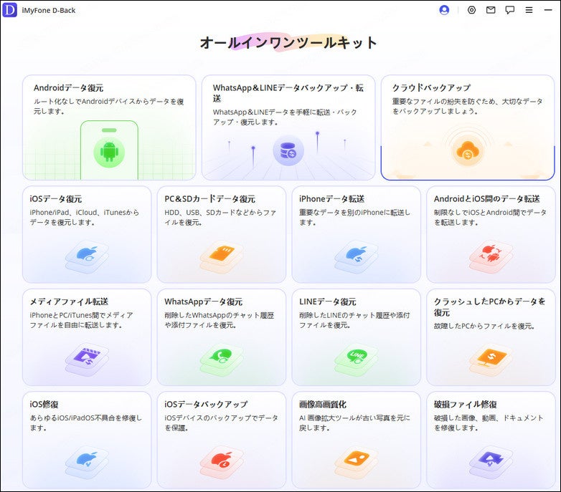Select the iOSデータバックアップ heading

click(206, 405)
